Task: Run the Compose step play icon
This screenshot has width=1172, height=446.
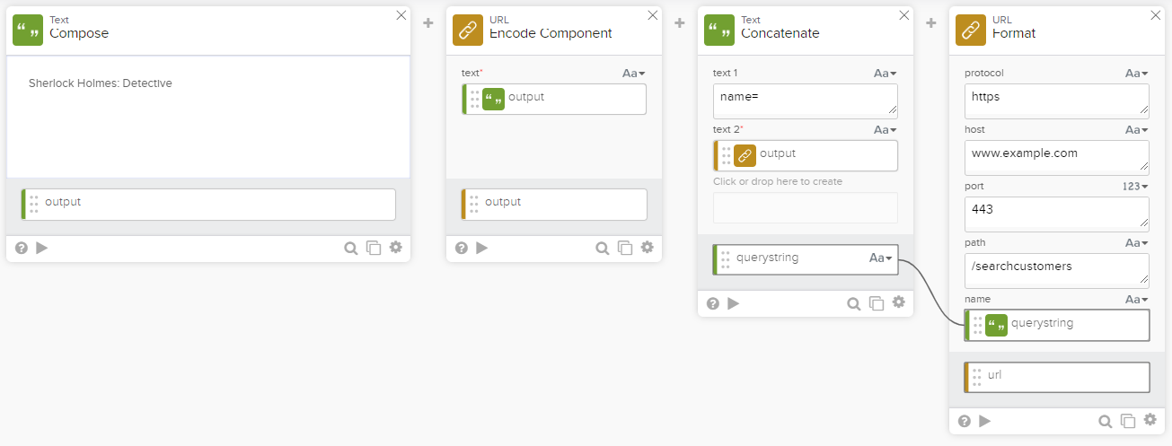Action: 42,248
